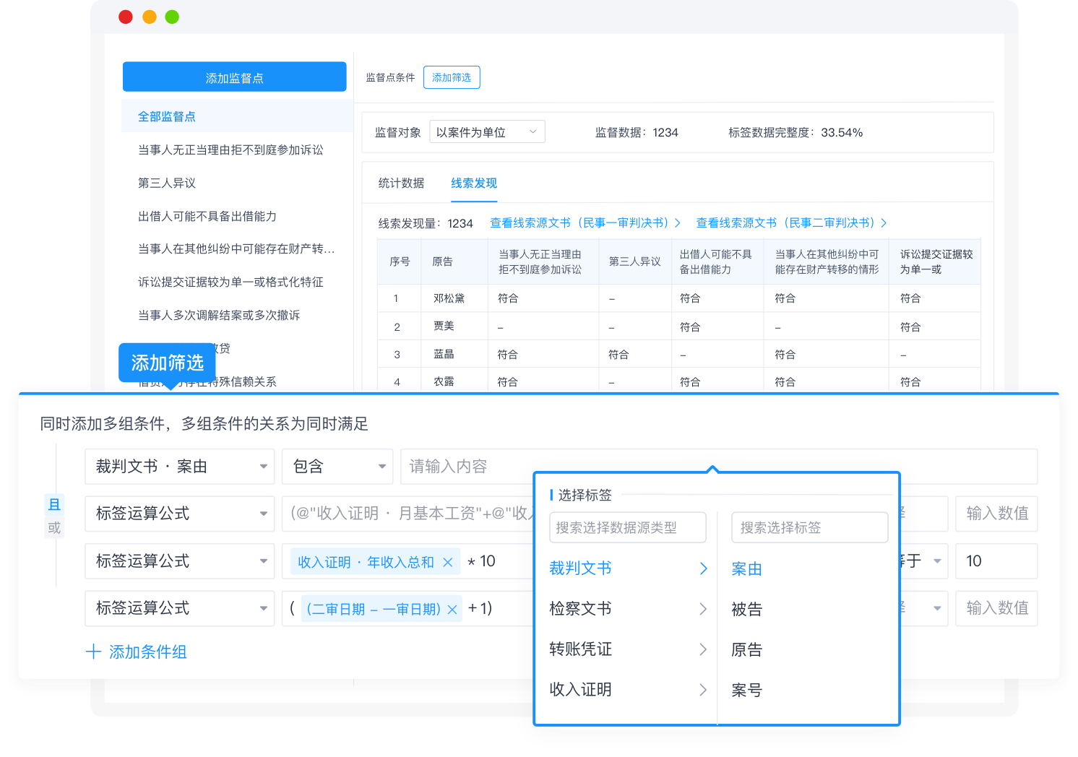
Task: Switch to the 统计数据 tab
Action: [401, 183]
